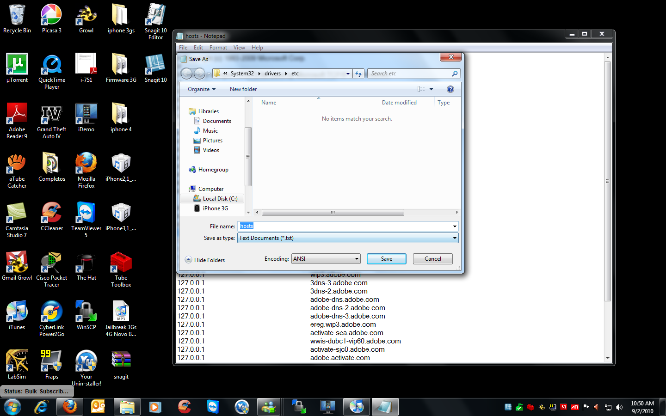Viewport: 666px width, 416px height.
Task: Click the navigation pane vertical scrollbar
Action: pos(248,157)
